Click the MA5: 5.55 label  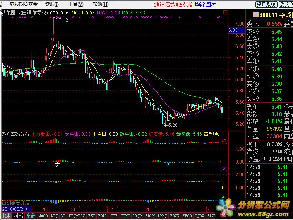60,13
